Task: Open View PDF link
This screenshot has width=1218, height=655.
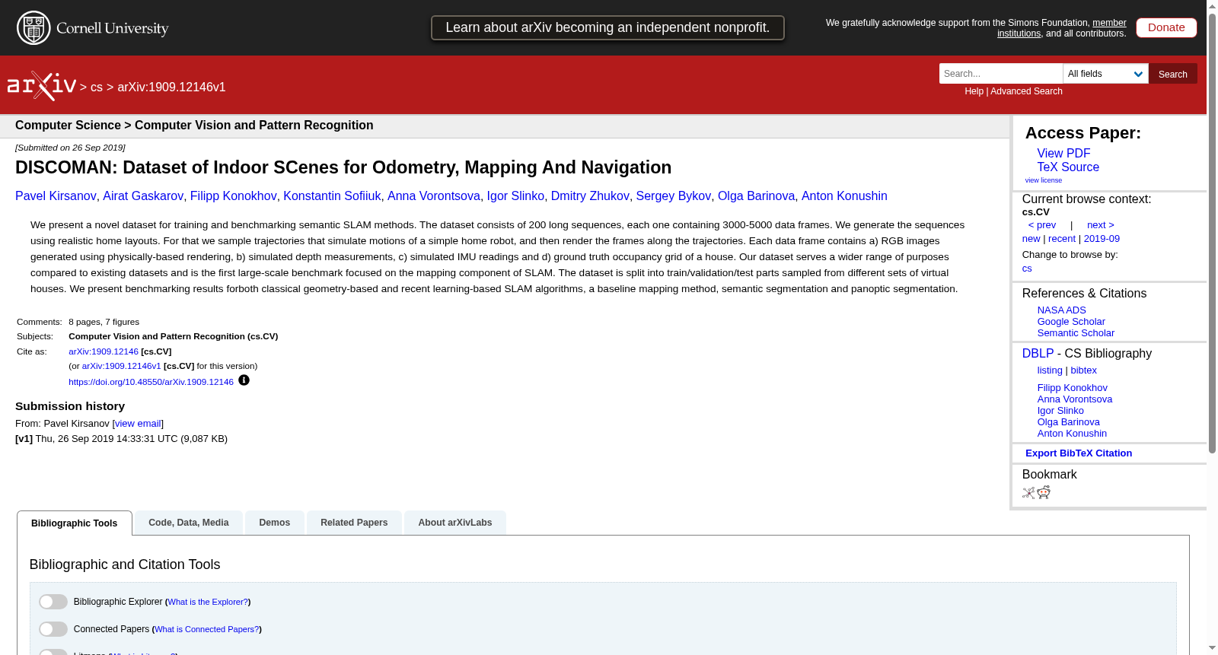Action: (1063, 154)
